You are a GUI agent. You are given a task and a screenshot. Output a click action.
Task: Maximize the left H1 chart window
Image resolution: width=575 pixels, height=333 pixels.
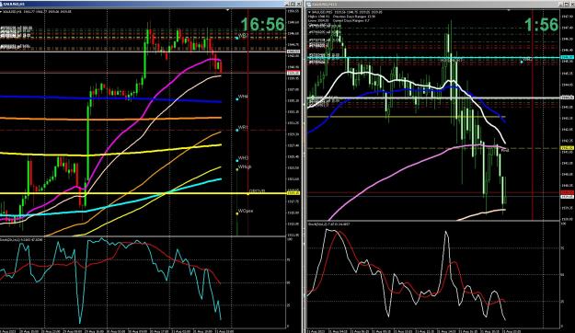[293, 4]
